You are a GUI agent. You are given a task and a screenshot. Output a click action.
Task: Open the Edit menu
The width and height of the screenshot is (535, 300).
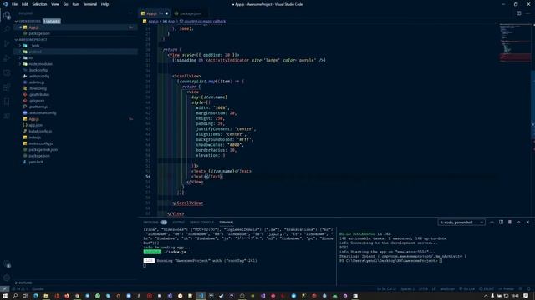click(x=25, y=4)
